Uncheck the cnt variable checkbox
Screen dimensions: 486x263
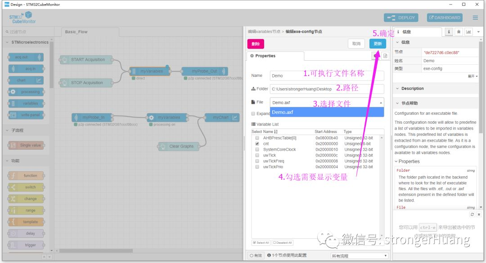tap(257, 144)
